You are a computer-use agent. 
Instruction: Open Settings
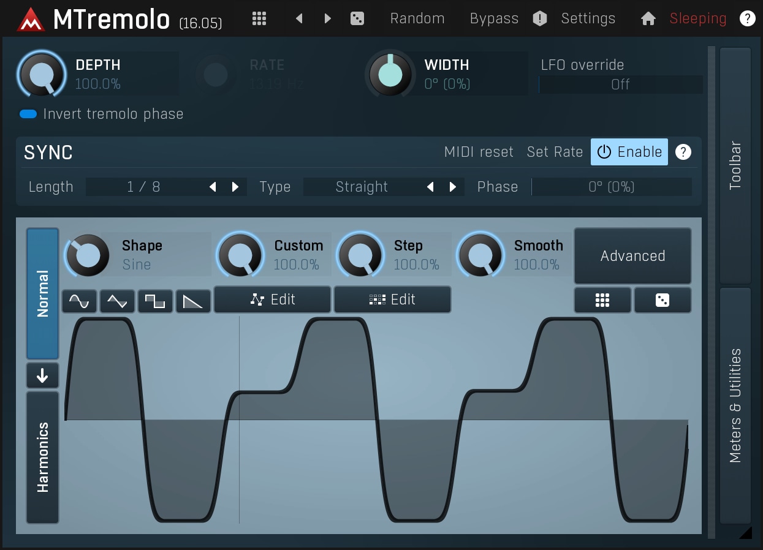(588, 18)
